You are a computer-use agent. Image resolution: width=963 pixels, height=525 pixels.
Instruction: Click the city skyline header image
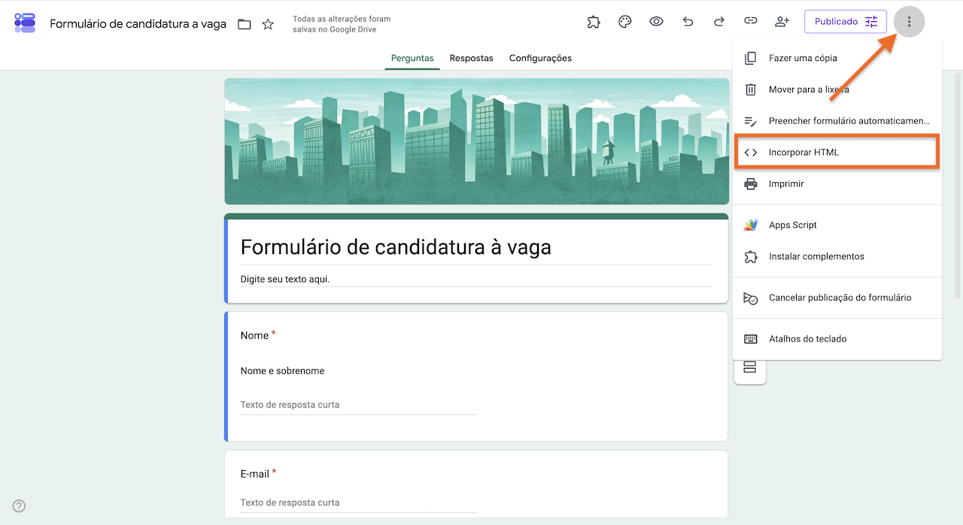click(x=476, y=141)
